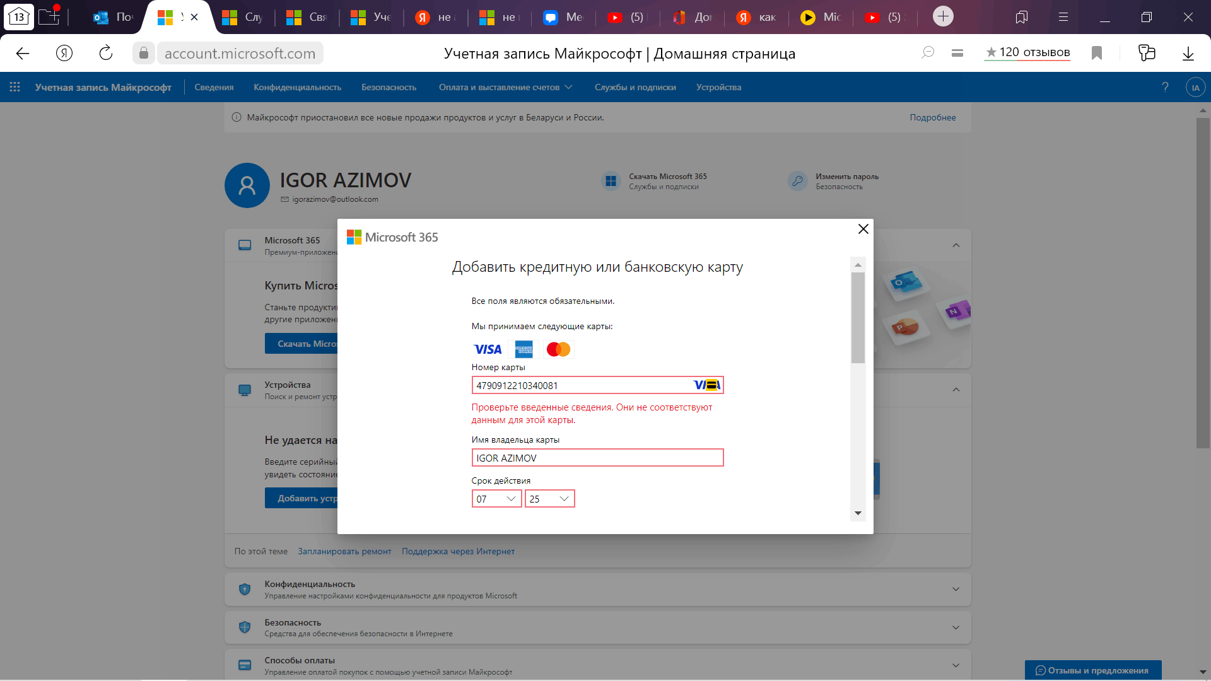Click the browser back arrow

[23, 54]
